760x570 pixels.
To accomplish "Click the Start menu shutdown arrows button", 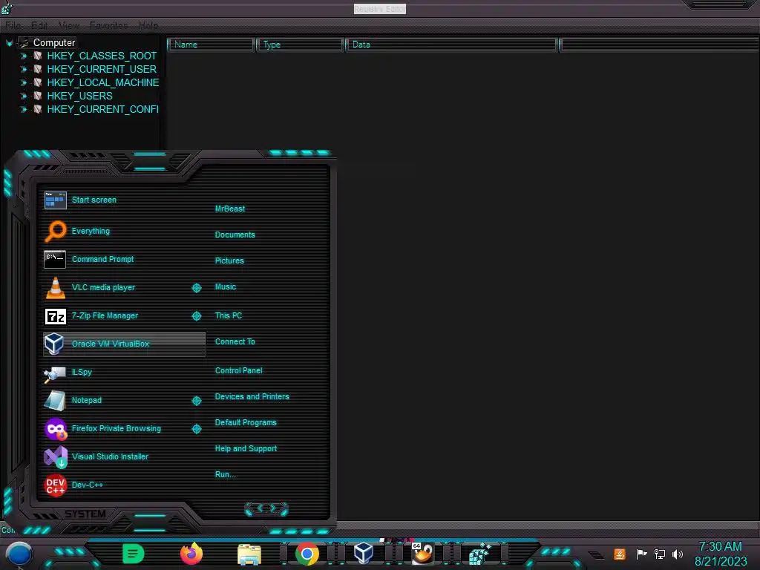I will coord(266,509).
